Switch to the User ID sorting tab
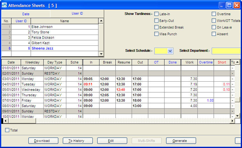The image size is (242, 148). coord(77,14)
